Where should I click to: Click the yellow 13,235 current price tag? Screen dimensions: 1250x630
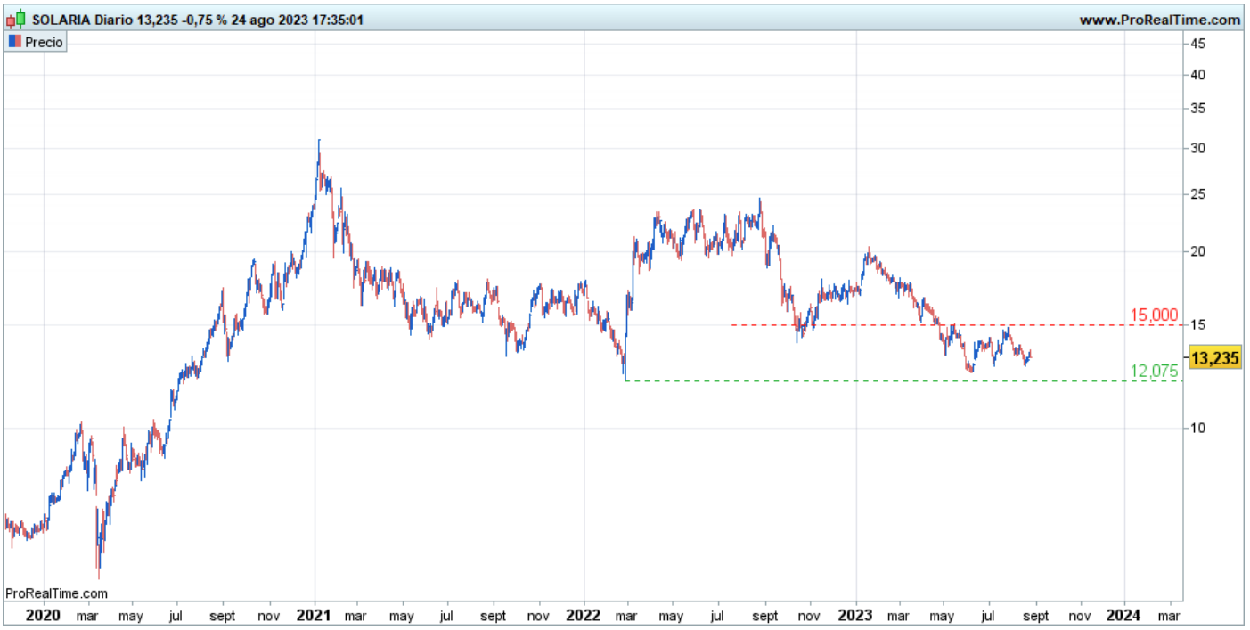point(1215,359)
